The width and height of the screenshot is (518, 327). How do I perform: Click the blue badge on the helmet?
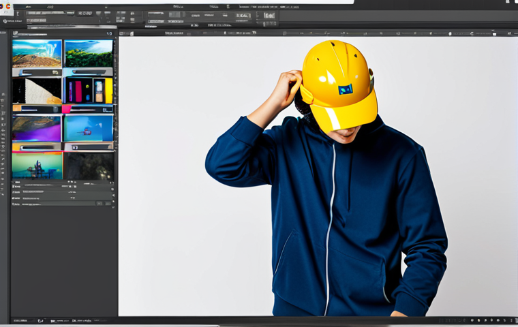tap(346, 89)
